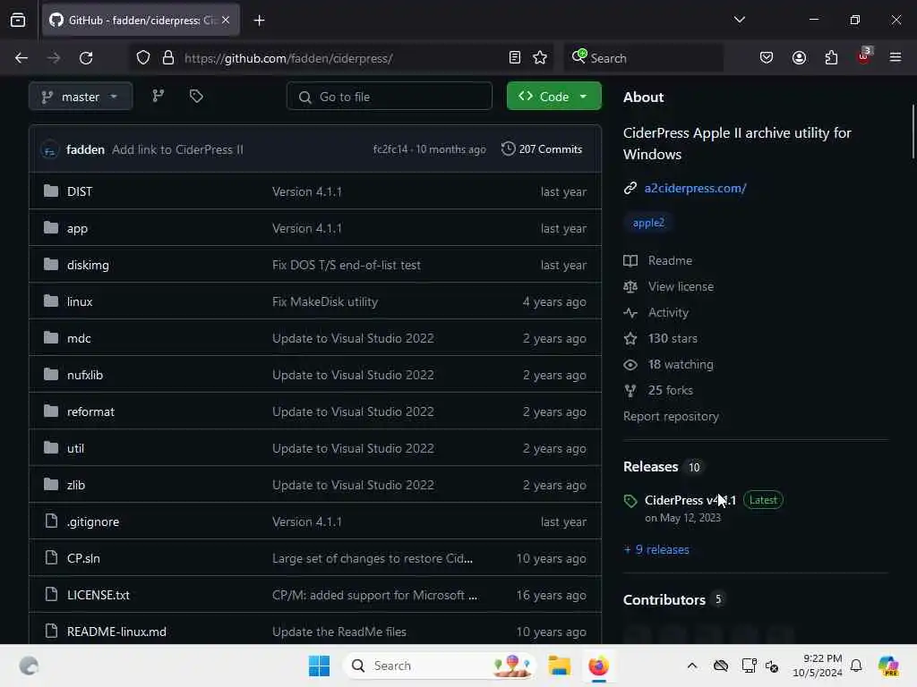The image size is (917, 687).
Task: View 18 watching users
Action: tap(681, 365)
